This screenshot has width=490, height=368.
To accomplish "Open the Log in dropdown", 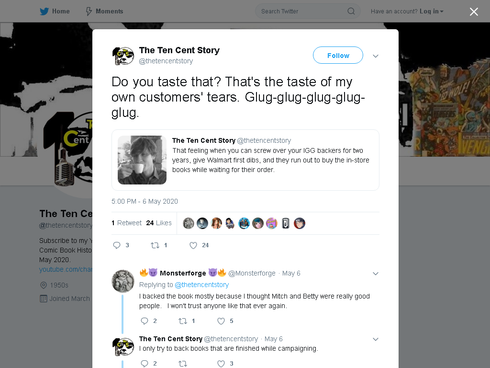I will (432, 11).
